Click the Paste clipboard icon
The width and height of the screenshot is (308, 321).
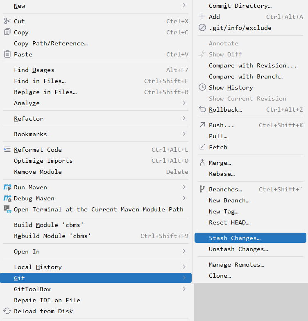[7, 54]
